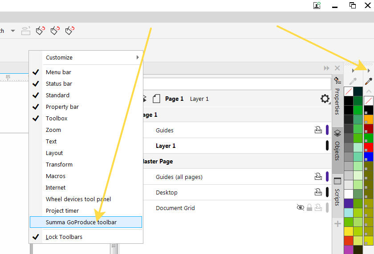Viewport: 374px width, 254px height.
Task: Click the lock icon on Document Grid
Action: [309, 208]
